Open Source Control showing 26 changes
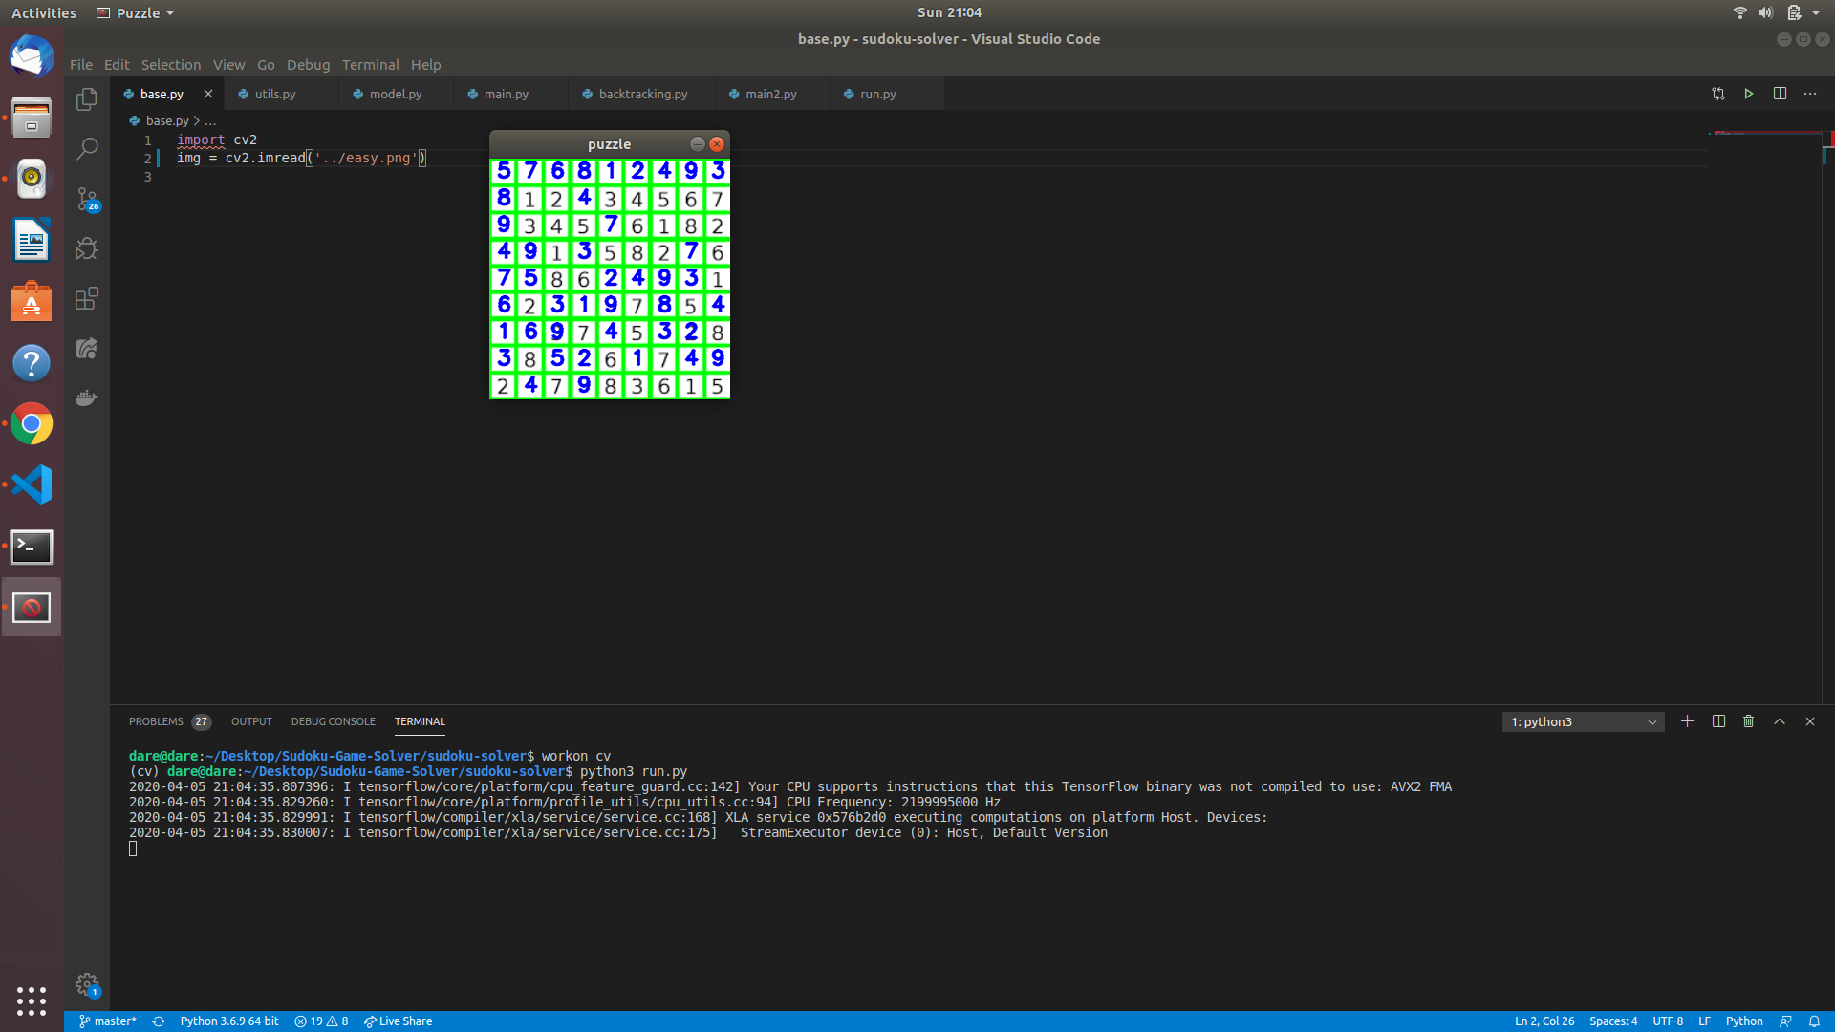This screenshot has height=1032, width=1835. pos(87,199)
